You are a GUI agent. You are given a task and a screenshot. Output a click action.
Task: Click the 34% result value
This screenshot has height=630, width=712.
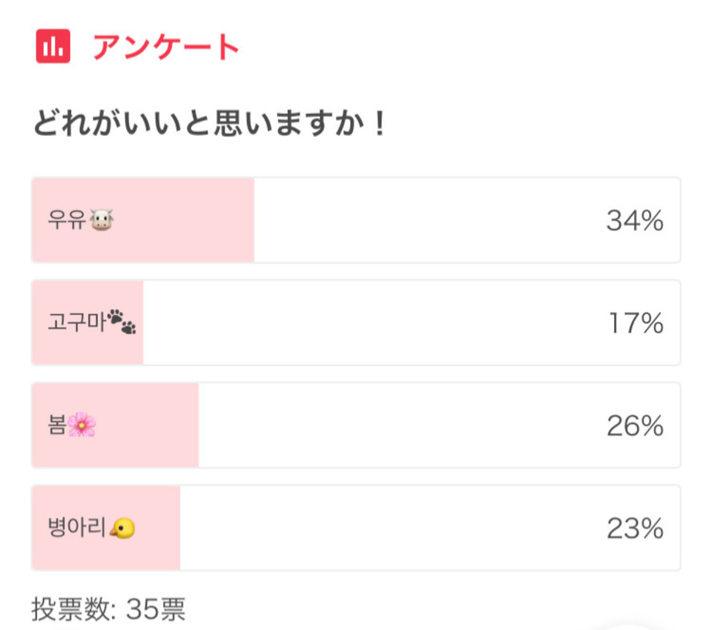coord(635,221)
